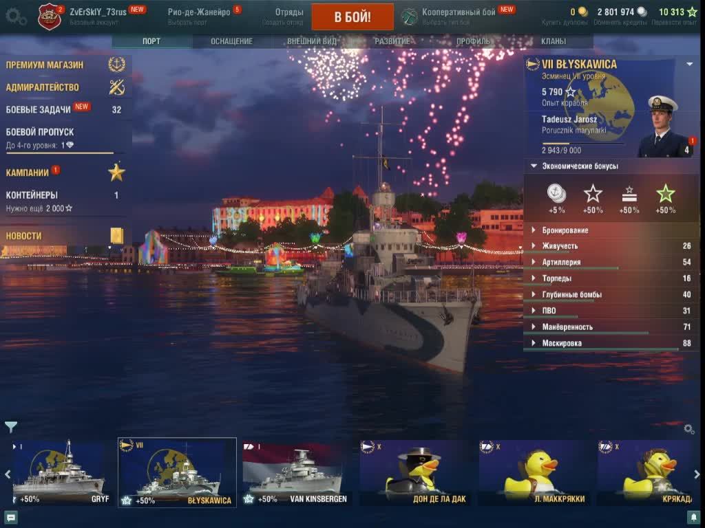Open the Admiralty crossed-anchors icon
The width and height of the screenshot is (705, 528).
pyautogui.click(x=116, y=87)
